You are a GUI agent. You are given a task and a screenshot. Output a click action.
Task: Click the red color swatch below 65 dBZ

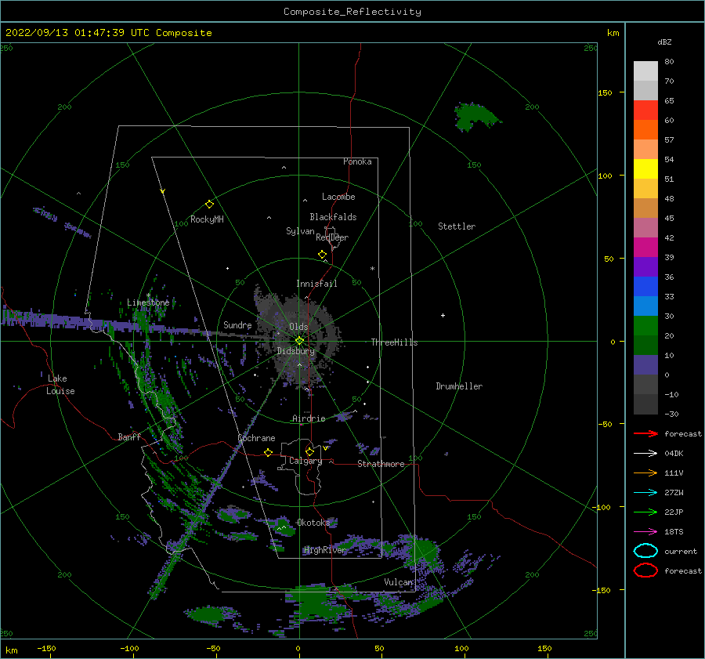coord(645,110)
